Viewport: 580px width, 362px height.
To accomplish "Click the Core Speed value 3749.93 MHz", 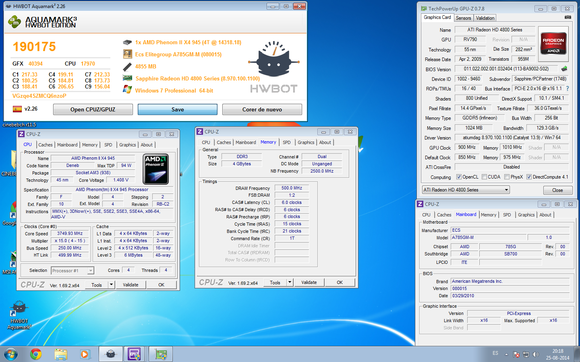I will click(70, 233).
